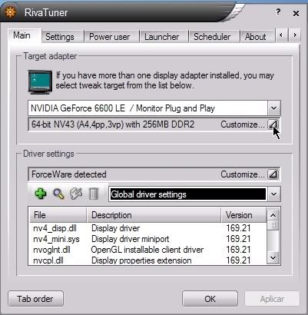
Task: Click driver list scrollbar down arrow
Action: click(273, 257)
